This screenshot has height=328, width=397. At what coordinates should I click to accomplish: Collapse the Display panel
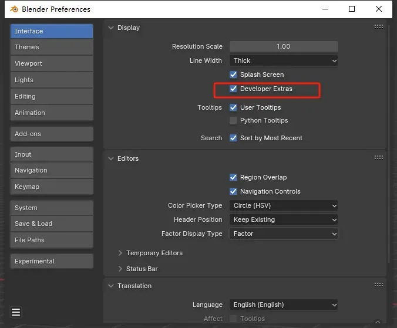(x=111, y=28)
